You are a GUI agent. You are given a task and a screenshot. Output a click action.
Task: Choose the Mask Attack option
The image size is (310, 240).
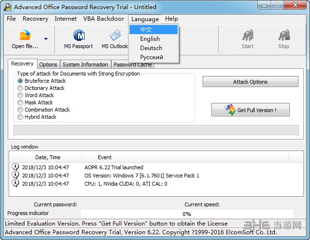tap(20, 102)
